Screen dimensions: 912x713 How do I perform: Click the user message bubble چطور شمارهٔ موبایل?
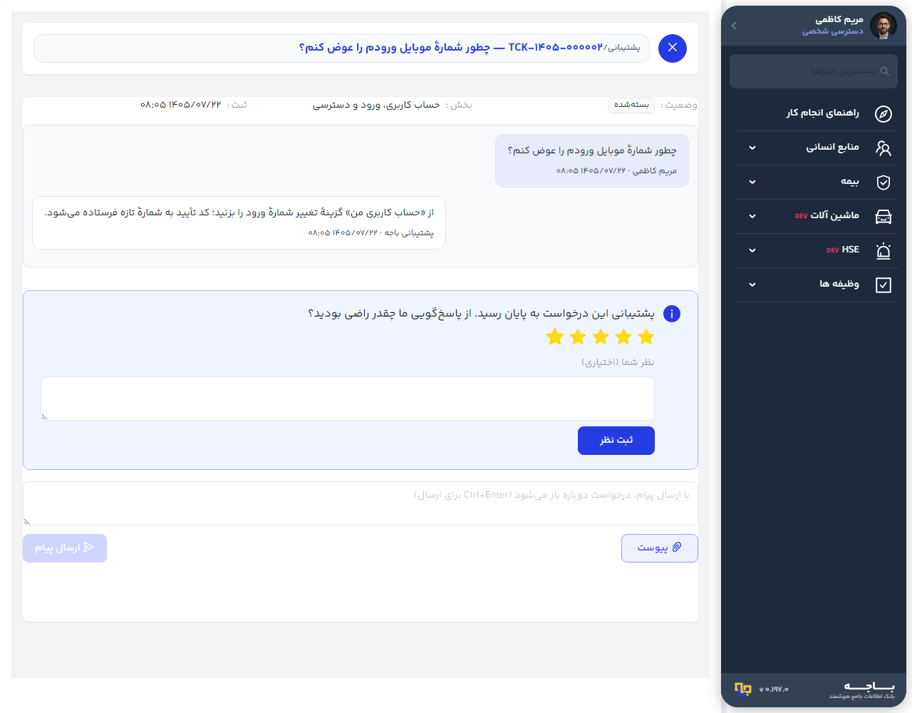(x=592, y=160)
